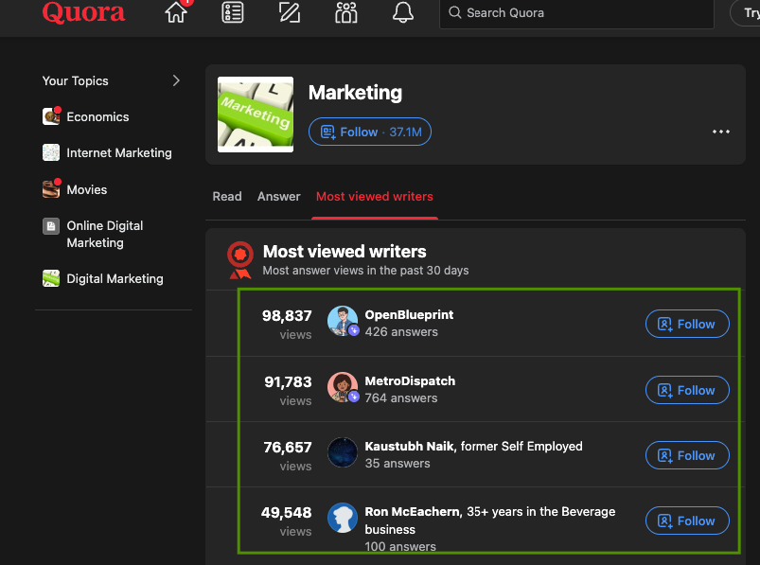
Task: Open the Online Digital Marketing topic
Action: click(x=105, y=234)
